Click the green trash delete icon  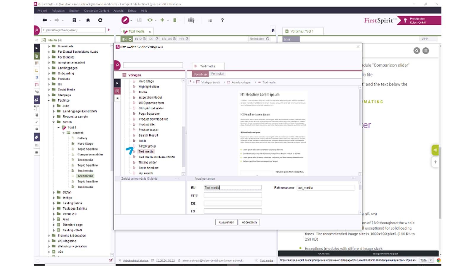[175, 20]
